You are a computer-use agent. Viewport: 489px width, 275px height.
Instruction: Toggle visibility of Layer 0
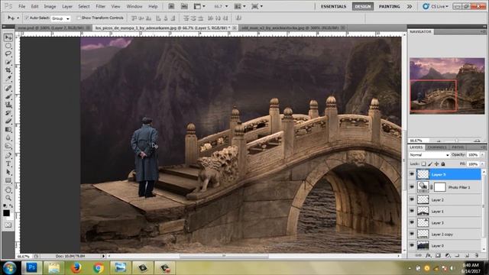(x=412, y=246)
